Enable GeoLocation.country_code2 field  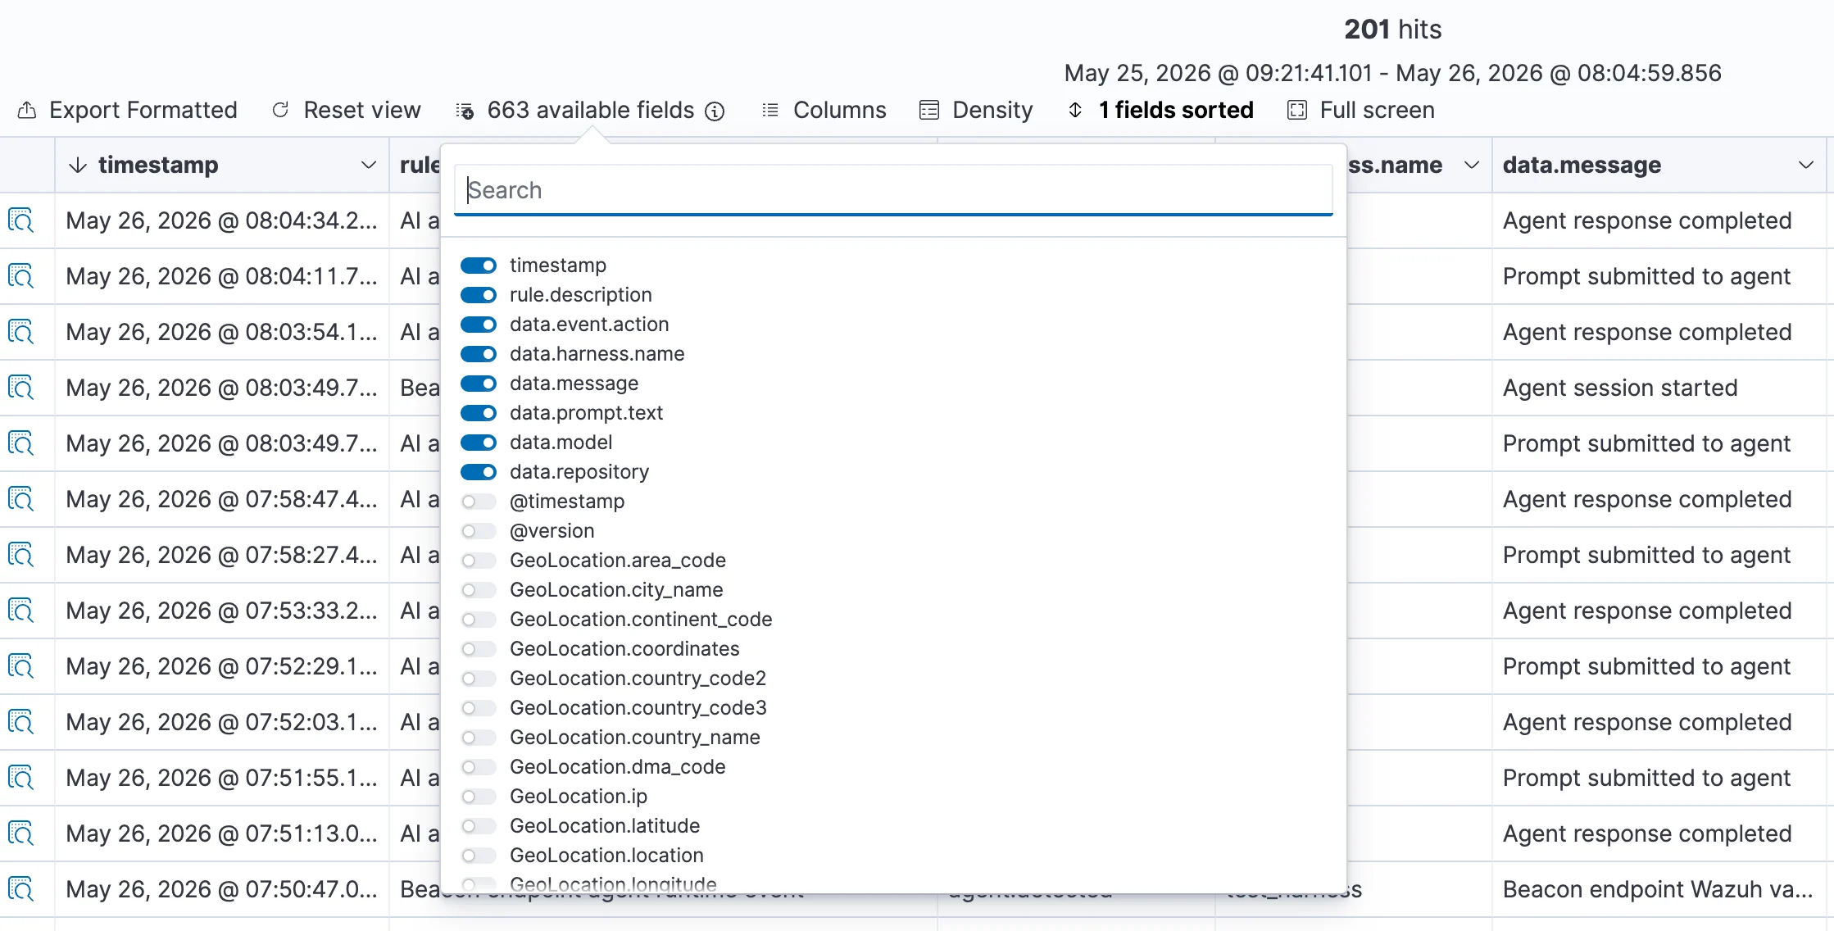[479, 679]
